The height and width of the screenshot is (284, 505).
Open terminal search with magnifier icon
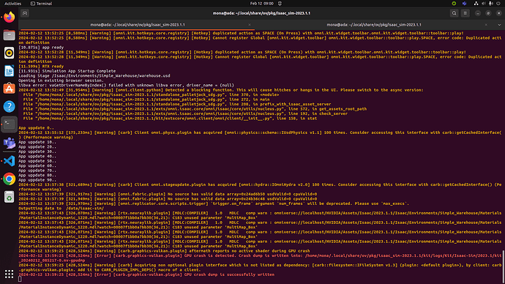454,13
